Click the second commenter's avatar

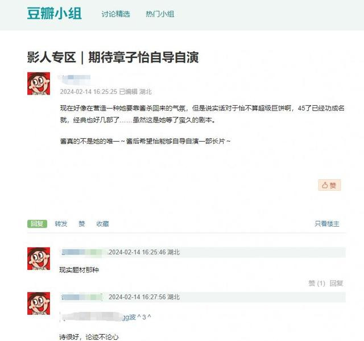(39, 303)
